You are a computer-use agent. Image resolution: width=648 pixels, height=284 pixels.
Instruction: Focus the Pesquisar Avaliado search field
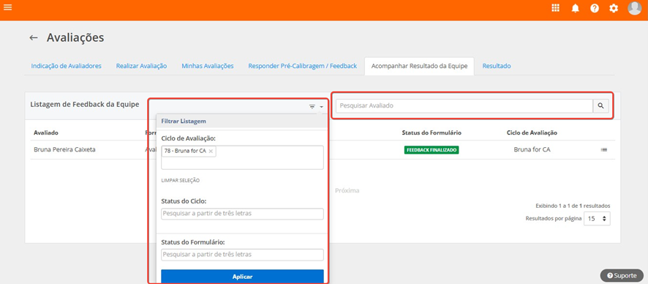coord(464,106)
